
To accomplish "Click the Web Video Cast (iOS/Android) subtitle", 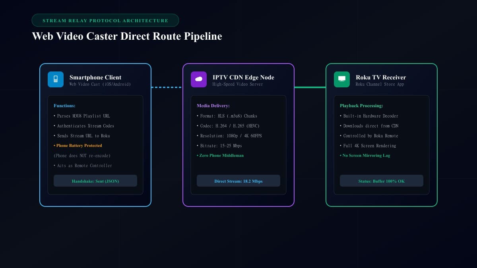I will tap(100, 84).
